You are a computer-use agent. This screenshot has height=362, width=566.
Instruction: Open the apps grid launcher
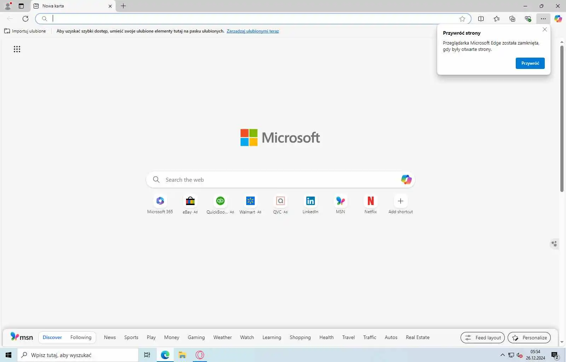pos(17,49)
